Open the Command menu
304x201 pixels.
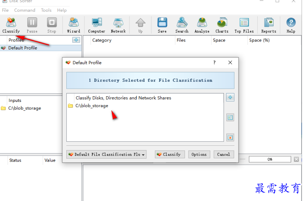(25, 10)
